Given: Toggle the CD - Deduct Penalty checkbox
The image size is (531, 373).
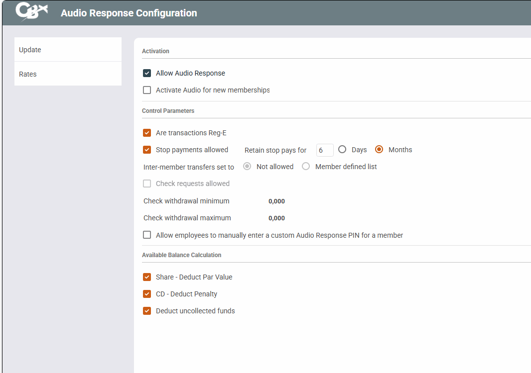Looking at the screenshot, I should [147, 294].
